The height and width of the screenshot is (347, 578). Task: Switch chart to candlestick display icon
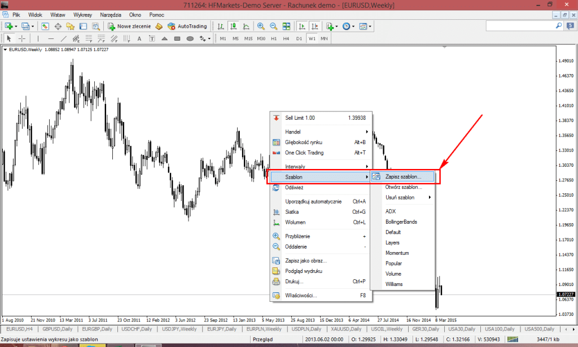pos(233,26)
